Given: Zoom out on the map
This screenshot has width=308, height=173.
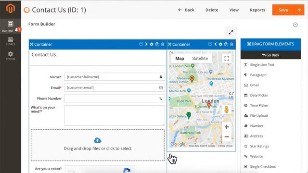Looking at the screenshot, I should pos(227,136).
